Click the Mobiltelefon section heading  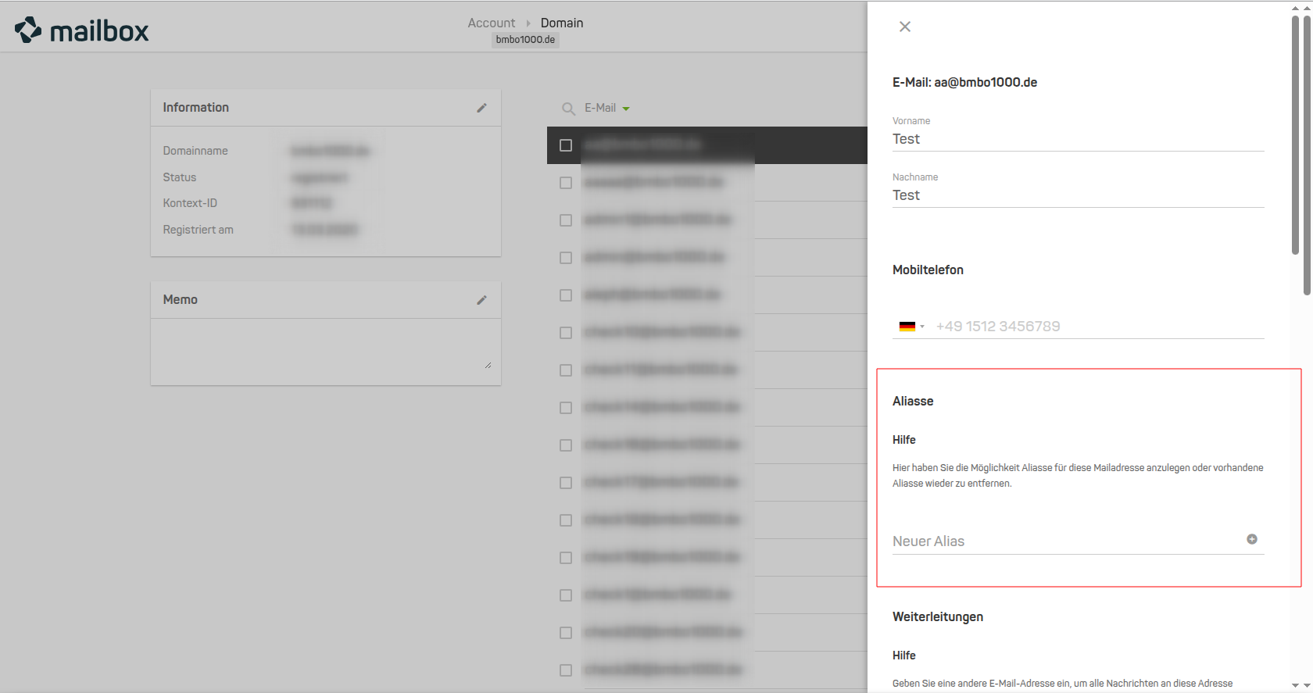coord(928,270)
